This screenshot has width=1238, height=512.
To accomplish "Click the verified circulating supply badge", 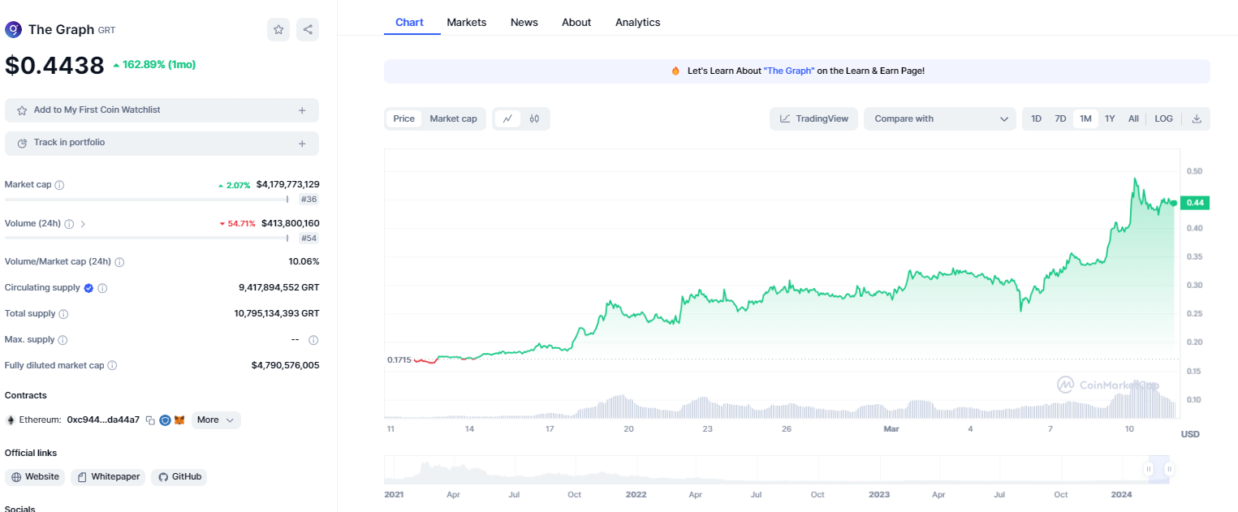I will (88, 288).
